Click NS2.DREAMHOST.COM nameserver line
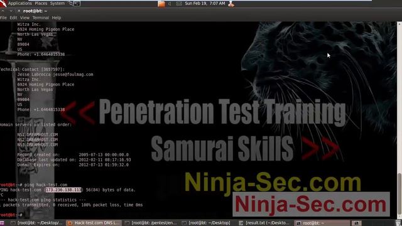 (x=38, y=139)
